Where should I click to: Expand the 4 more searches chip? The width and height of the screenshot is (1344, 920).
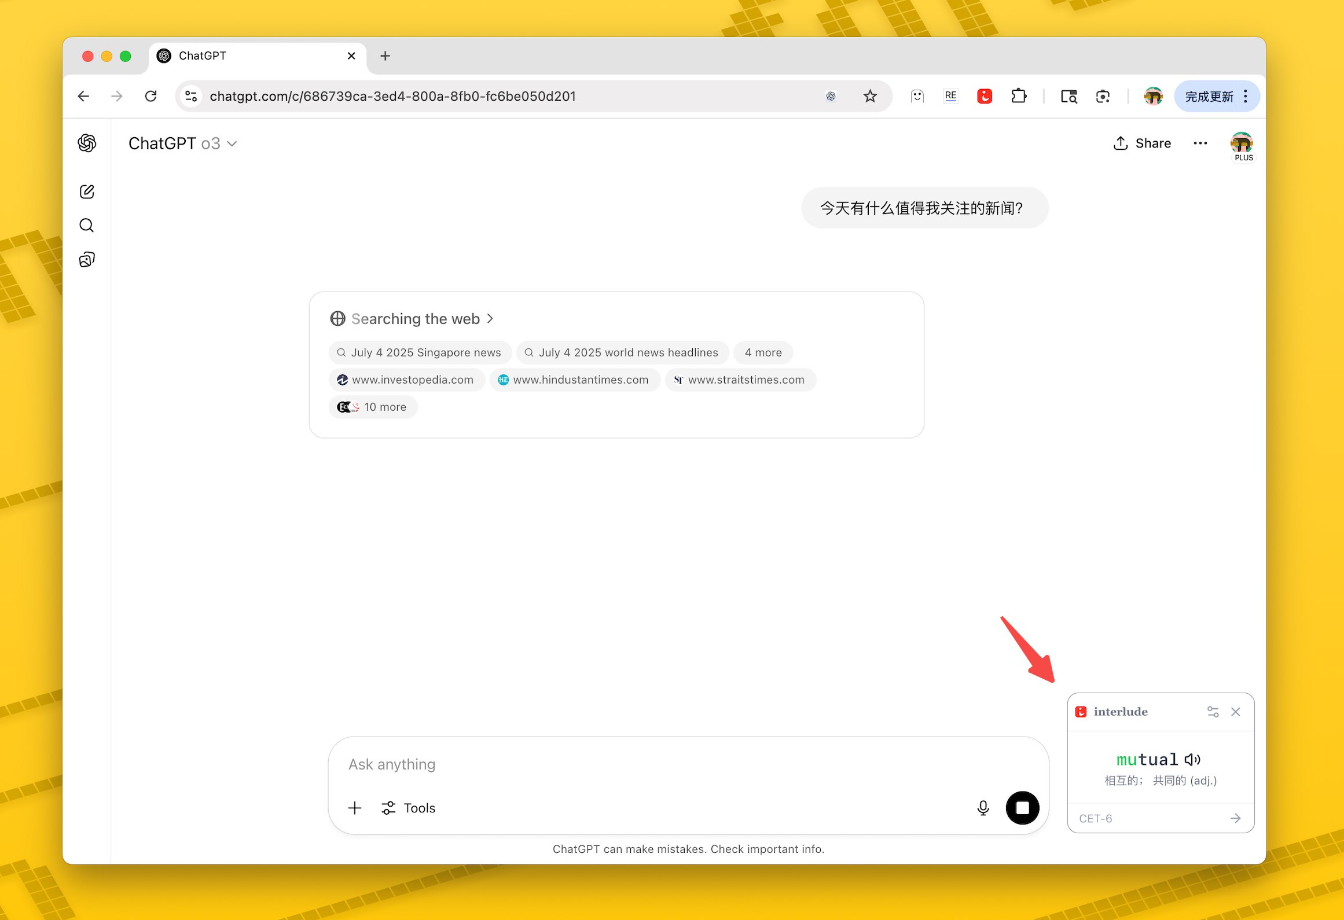click(763, 352)
